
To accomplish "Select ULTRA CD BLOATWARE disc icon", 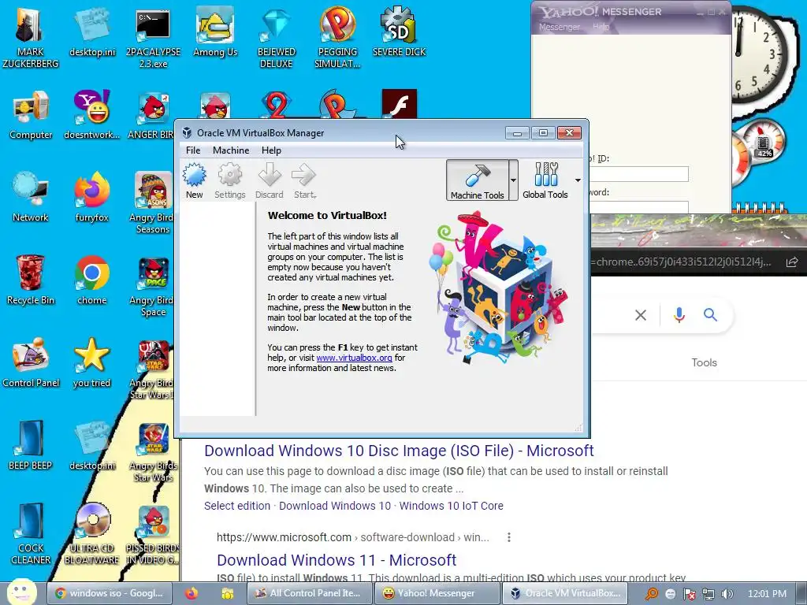I will click(92, 534).
